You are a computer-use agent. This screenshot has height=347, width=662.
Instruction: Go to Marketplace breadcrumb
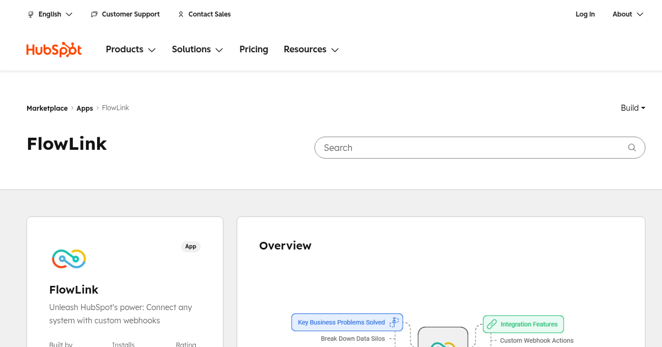tap(47, 108)
